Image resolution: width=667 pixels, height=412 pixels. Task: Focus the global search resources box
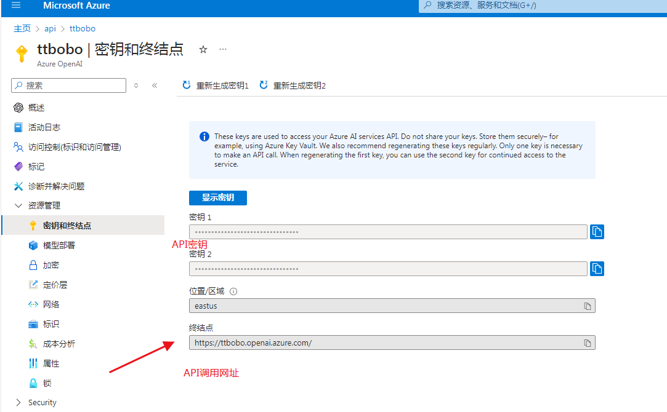pyautogui.click(x=543, y=6)
